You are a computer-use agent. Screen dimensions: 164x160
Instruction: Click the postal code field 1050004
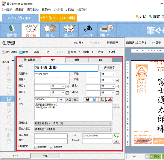[46, 100]
